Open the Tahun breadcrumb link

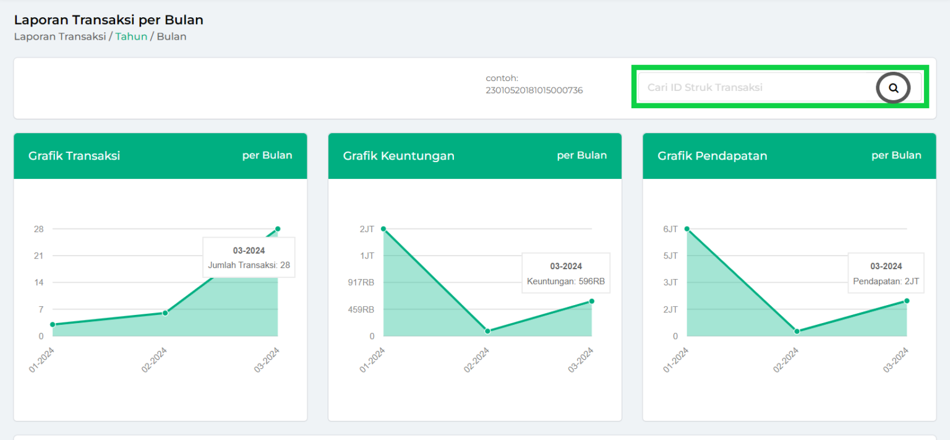point(131,37)
